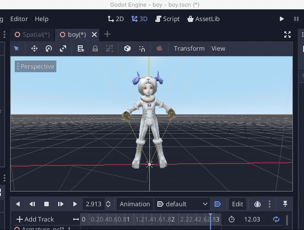Open the animation Edit button
The width and height of the screenshot is (304, 230).
[237, 204]
